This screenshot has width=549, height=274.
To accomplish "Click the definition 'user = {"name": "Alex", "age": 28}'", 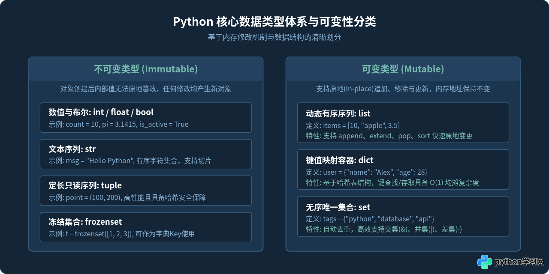I will [375, 173].
